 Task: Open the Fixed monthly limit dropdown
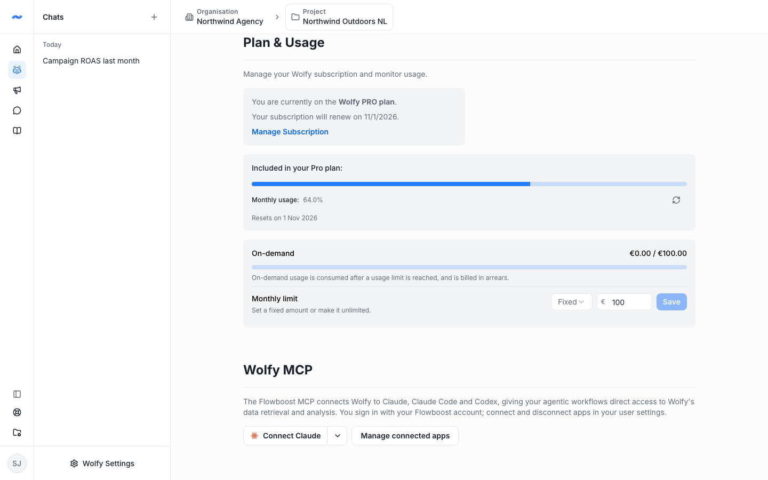pyautogui.click(x=571, y=302)
